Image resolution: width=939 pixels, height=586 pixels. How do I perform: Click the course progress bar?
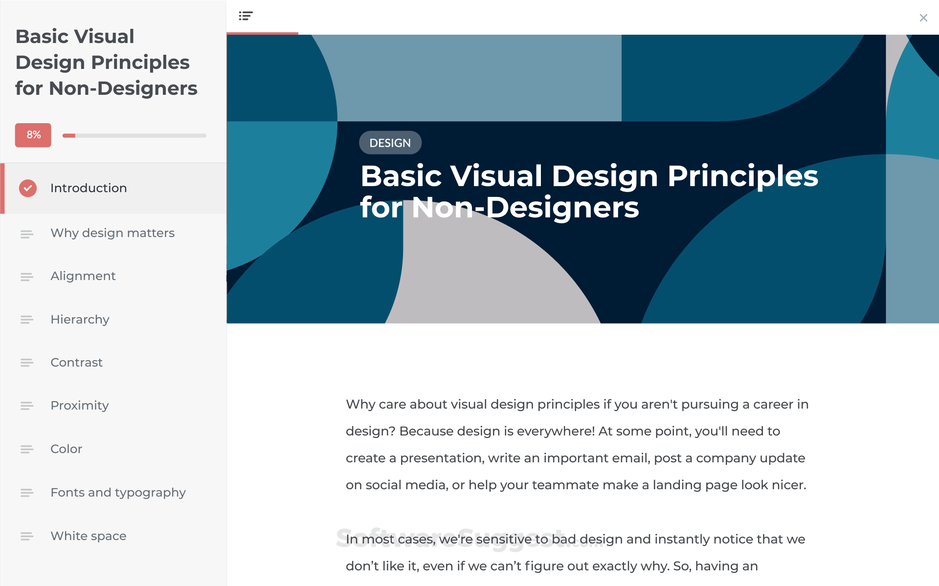tap(134, 135)
